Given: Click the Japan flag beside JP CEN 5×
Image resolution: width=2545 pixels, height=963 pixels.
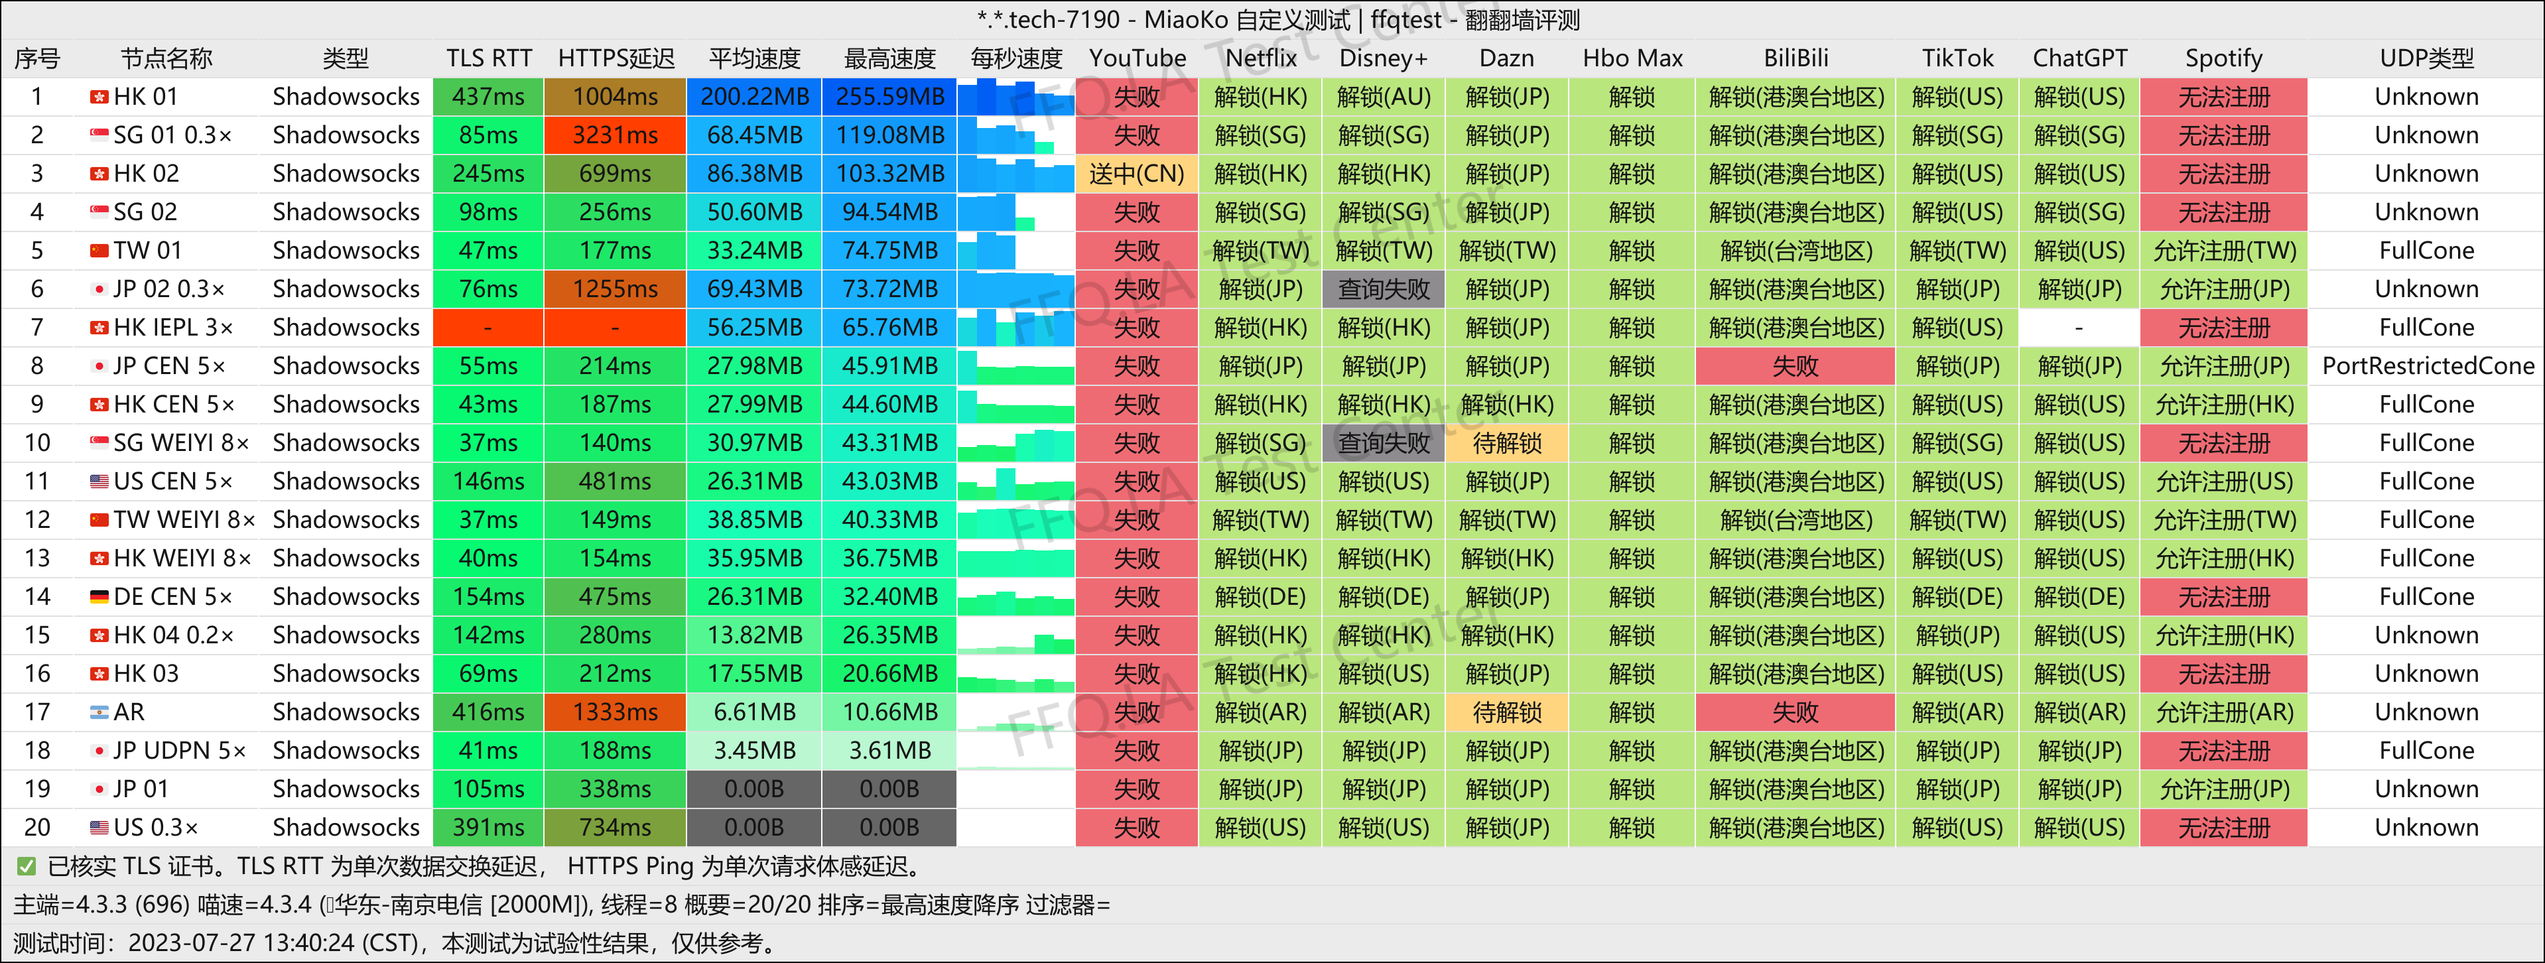Looking at the screenshot, I should tap(99, 367).
